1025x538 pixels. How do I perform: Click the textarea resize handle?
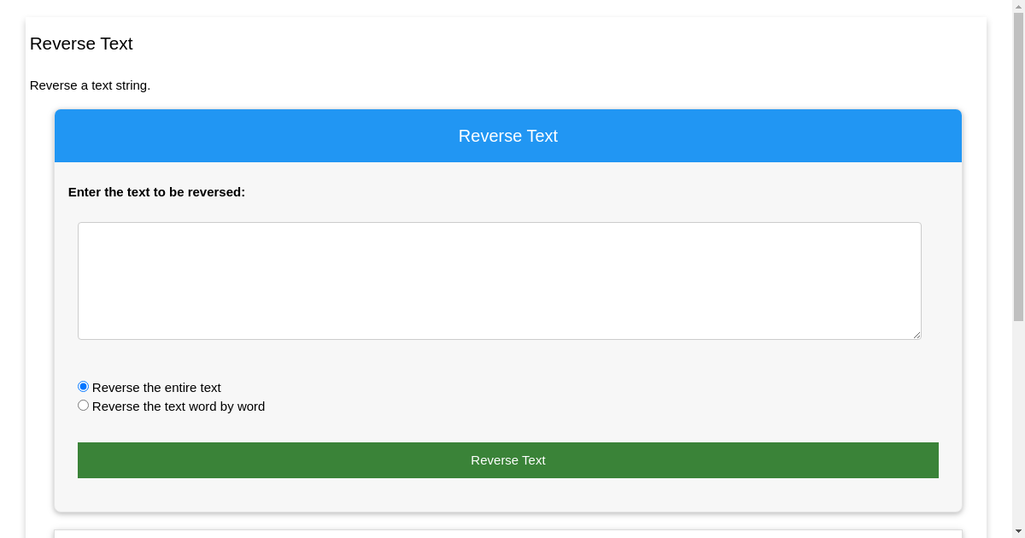pyautogui.click(x=917, y=336)
